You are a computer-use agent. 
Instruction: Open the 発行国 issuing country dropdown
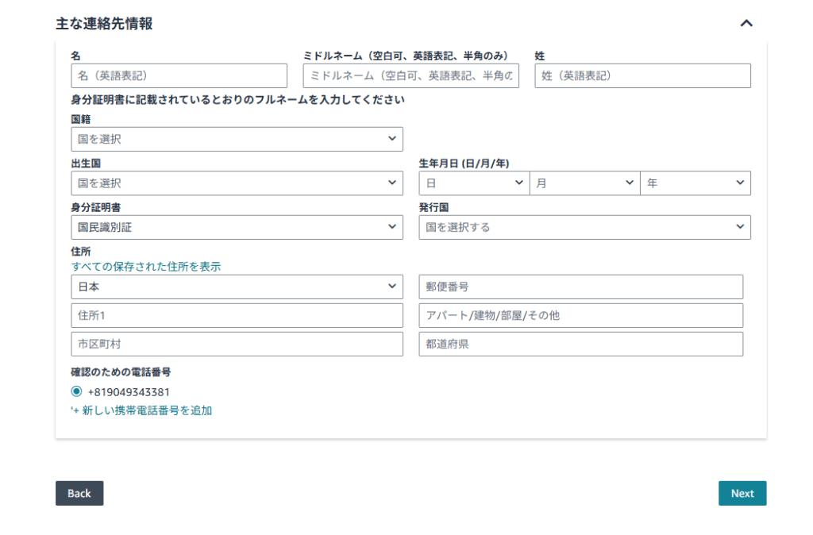[584, 227]
